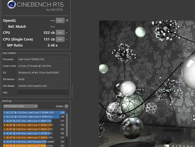Click the Details arrow button in Ranking
Image resolution: width=195 pixels, height=147 pixels.
66,106
